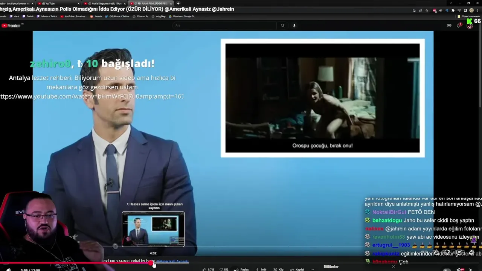Open YouTube notifications bell
Viewport: 482px width, 271px height.
tap(459, 26)
